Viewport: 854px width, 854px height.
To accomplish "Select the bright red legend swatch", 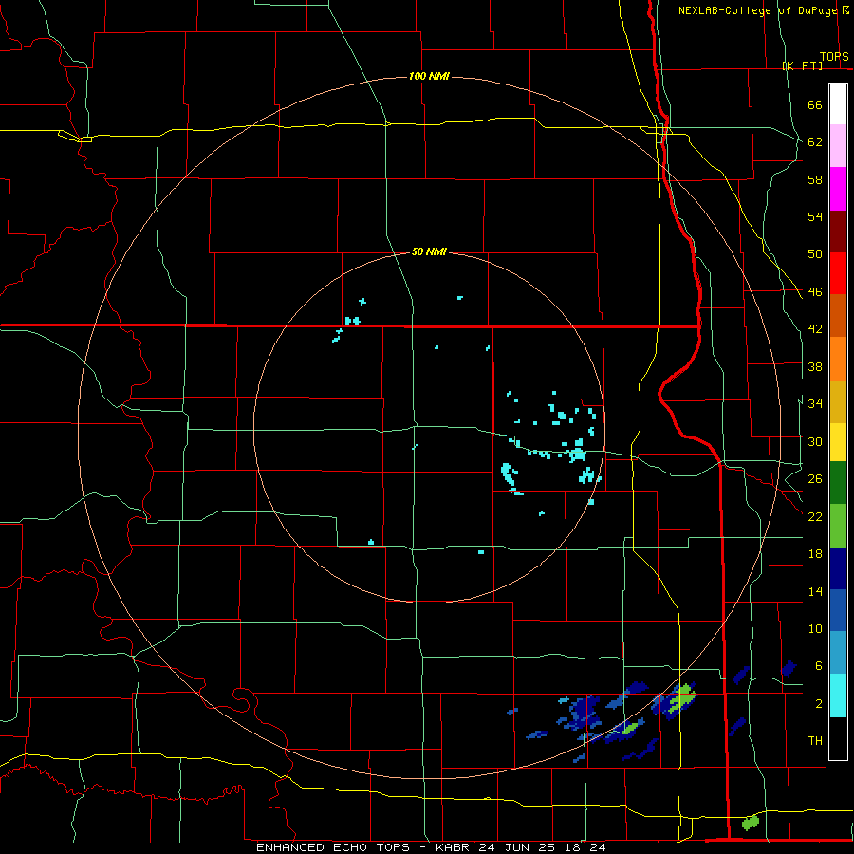I will coord(838,273).
